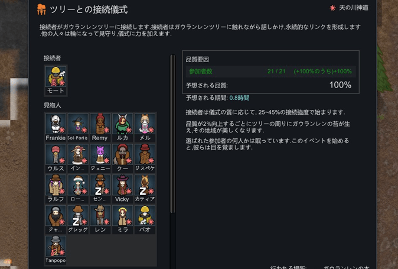The image size is (398, 269).
Task: Click the ritual tree icon in title
Action: pos(41,9)
